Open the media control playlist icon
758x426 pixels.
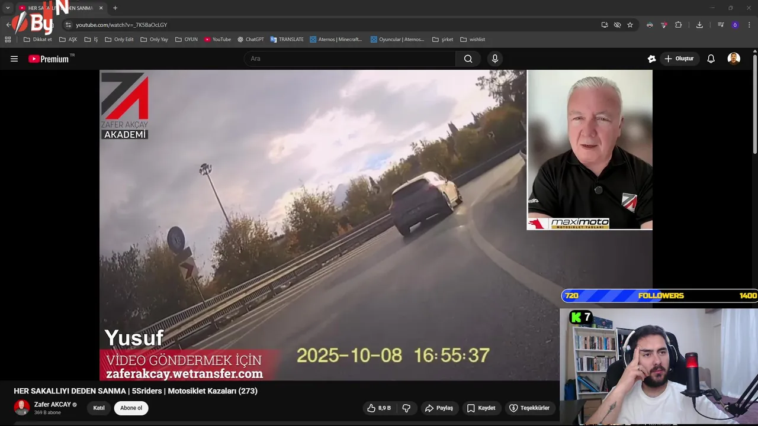coord(721,25)
